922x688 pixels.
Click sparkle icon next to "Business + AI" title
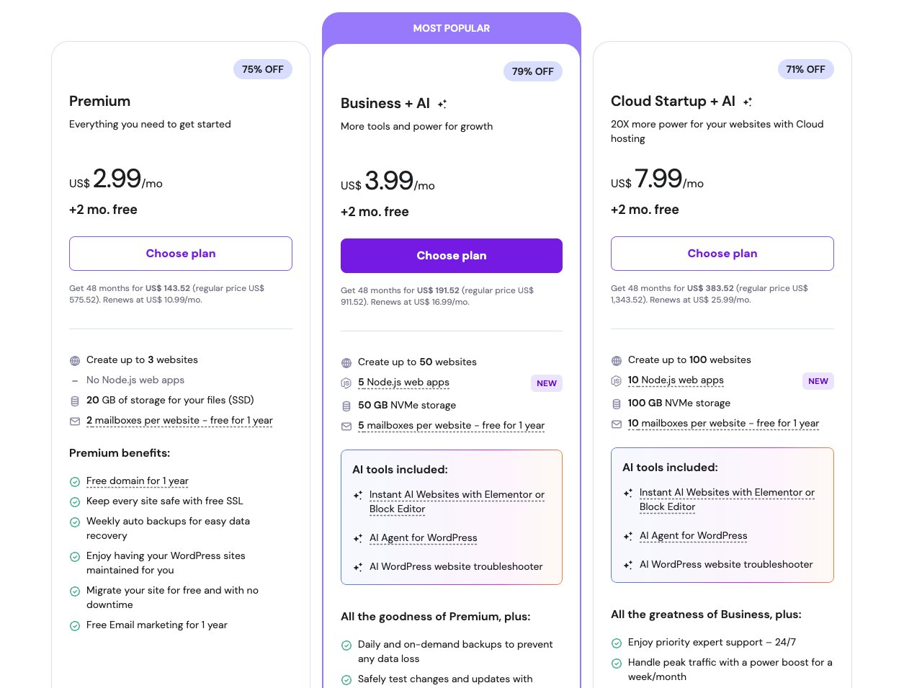(x=442, y=104)
